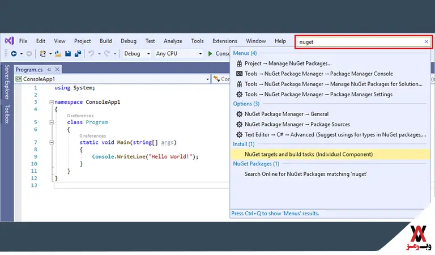This screenshot has width=435, height=255.
Task: Click gear icon beside Package Manager Settings result
Action: 239,94
